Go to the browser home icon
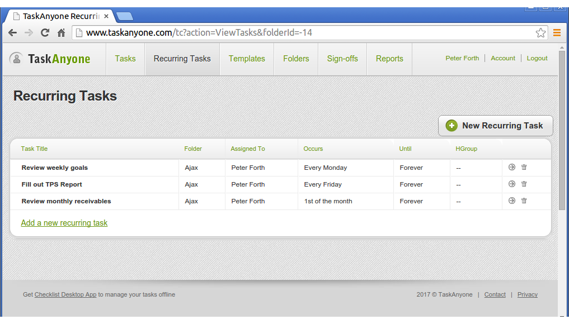This screenshot has width=569, height=324. (x=62, y=33)
